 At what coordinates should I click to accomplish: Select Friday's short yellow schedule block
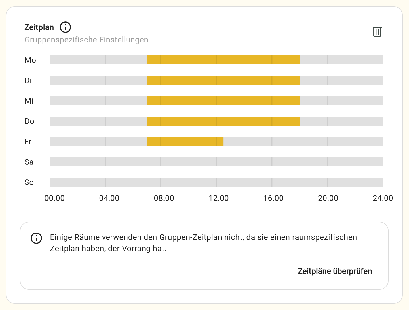(185, 141)
